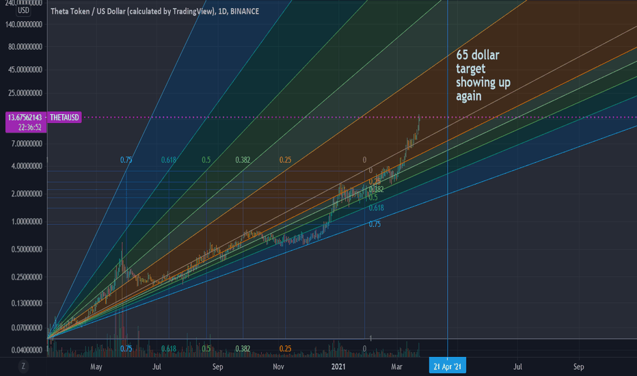This screenshot has width=637, height=376.
Task: Open the timezone Z button at bottom-left
Action: [x=23, y=366]
